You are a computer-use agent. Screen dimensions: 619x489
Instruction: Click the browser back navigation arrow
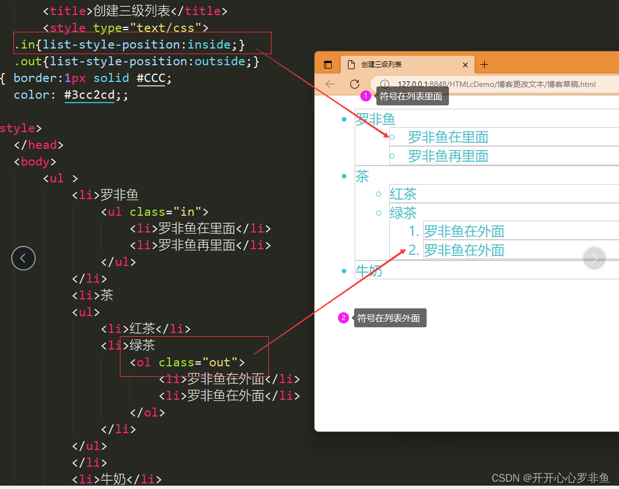[330, 84]
